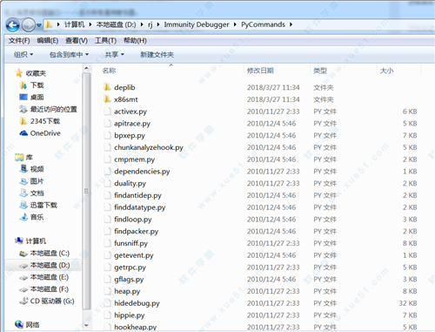435x332 pixels.
Task: Open the 查看(V) menu
Action: [77, 41]
